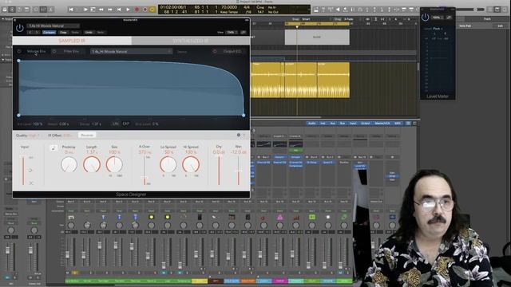Image resolution: width=511 pixels, height=287 pixels.
Task: Open the impulse response file dropdown
Action: tap(131, 51)
